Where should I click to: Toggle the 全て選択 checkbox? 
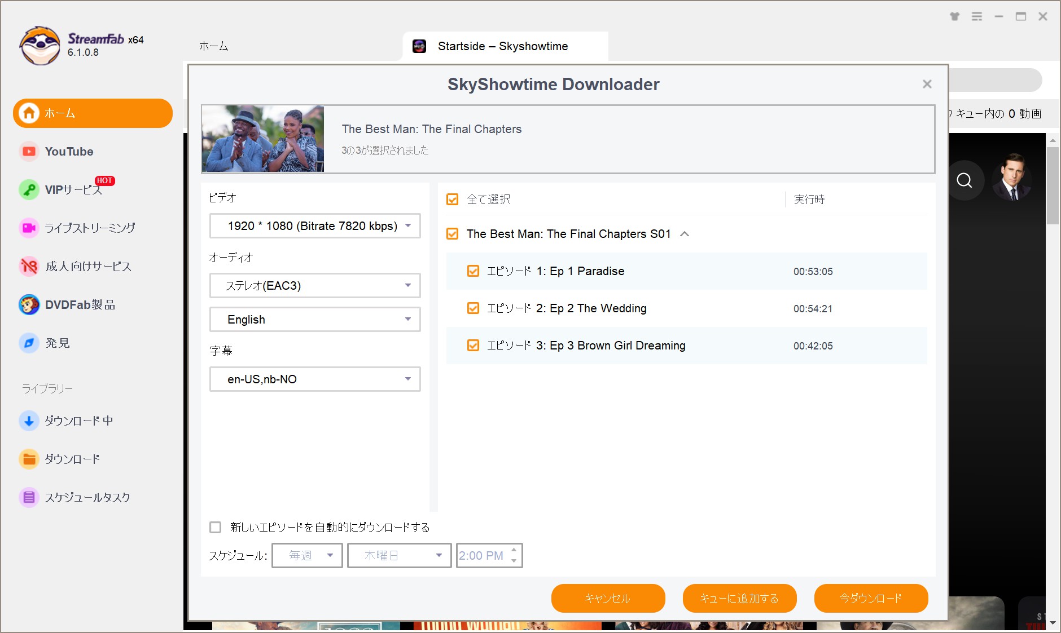(x=453, y=200)
